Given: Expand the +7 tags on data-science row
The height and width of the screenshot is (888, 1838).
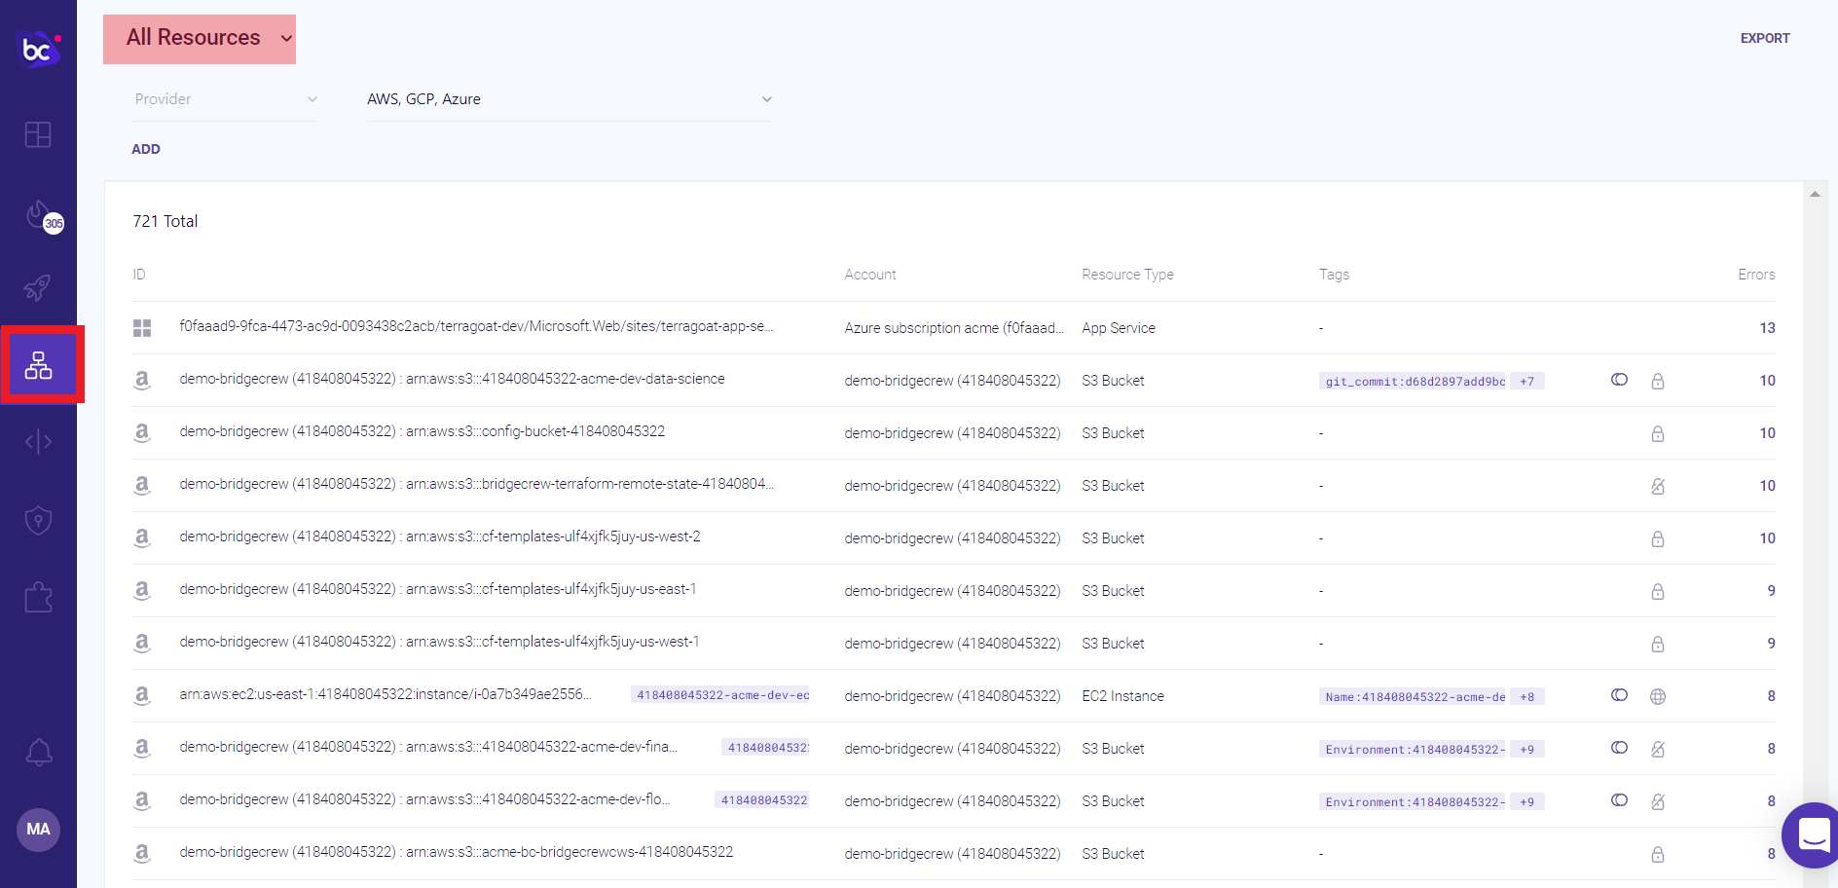Looking at the screenshot, I should [x=1527, y=382].
